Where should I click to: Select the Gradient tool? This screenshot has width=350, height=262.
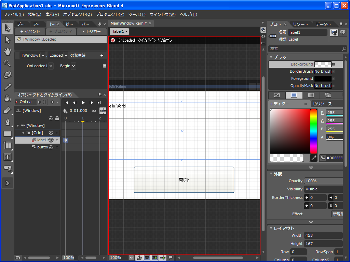coord(8,110)
